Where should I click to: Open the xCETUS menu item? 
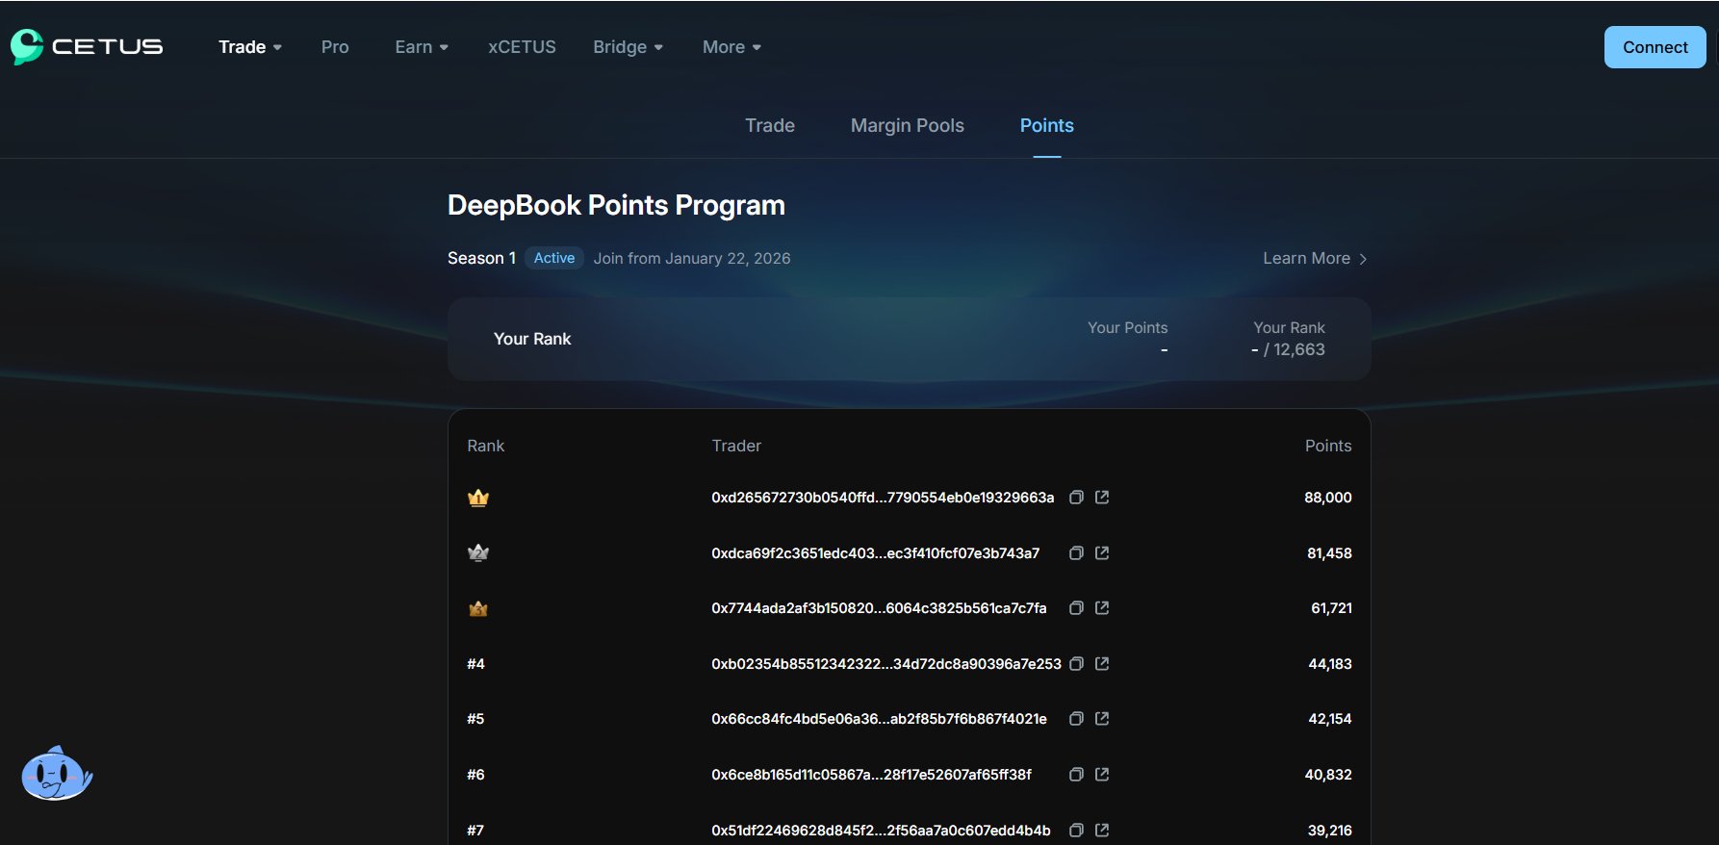(522, 47)
